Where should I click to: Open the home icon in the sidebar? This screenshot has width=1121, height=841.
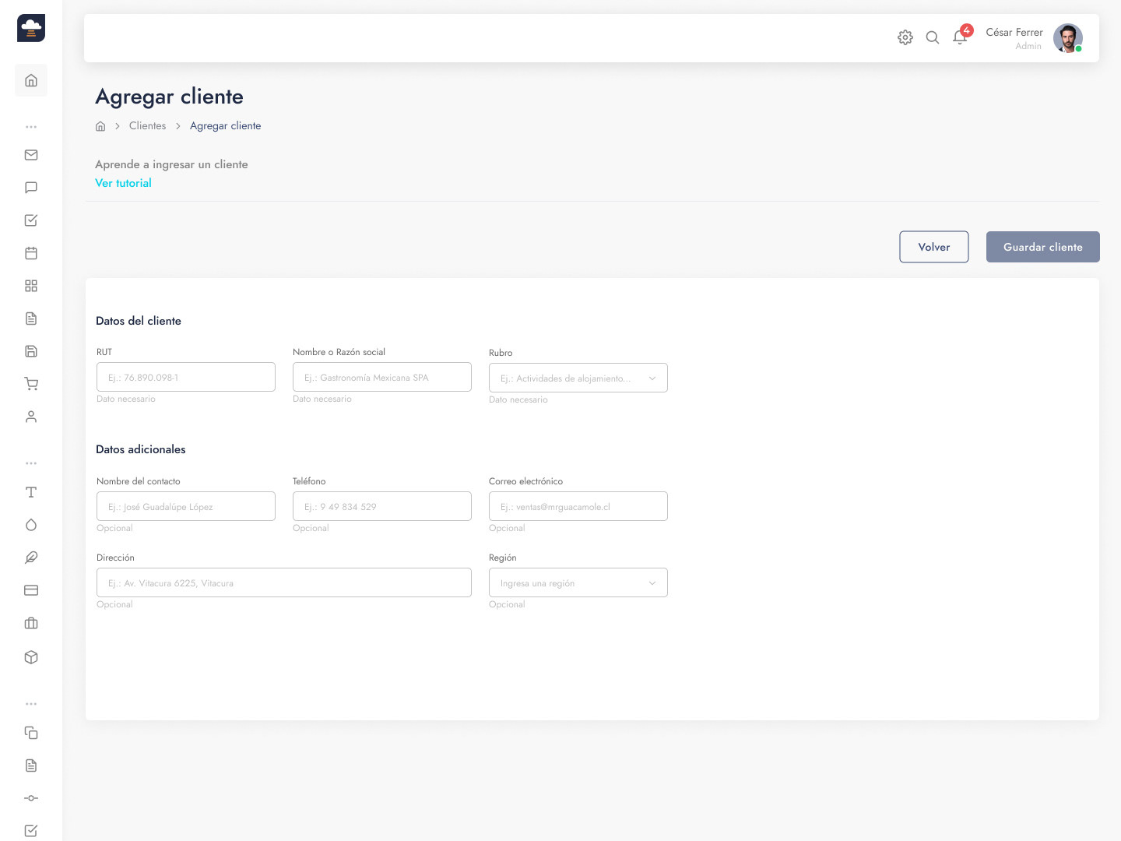pyautogui.click(x=31, y=80)
